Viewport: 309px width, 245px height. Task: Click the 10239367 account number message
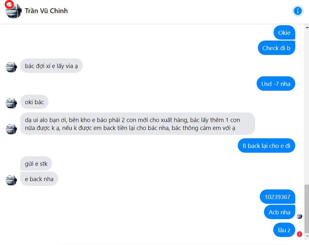coord(277,197)
